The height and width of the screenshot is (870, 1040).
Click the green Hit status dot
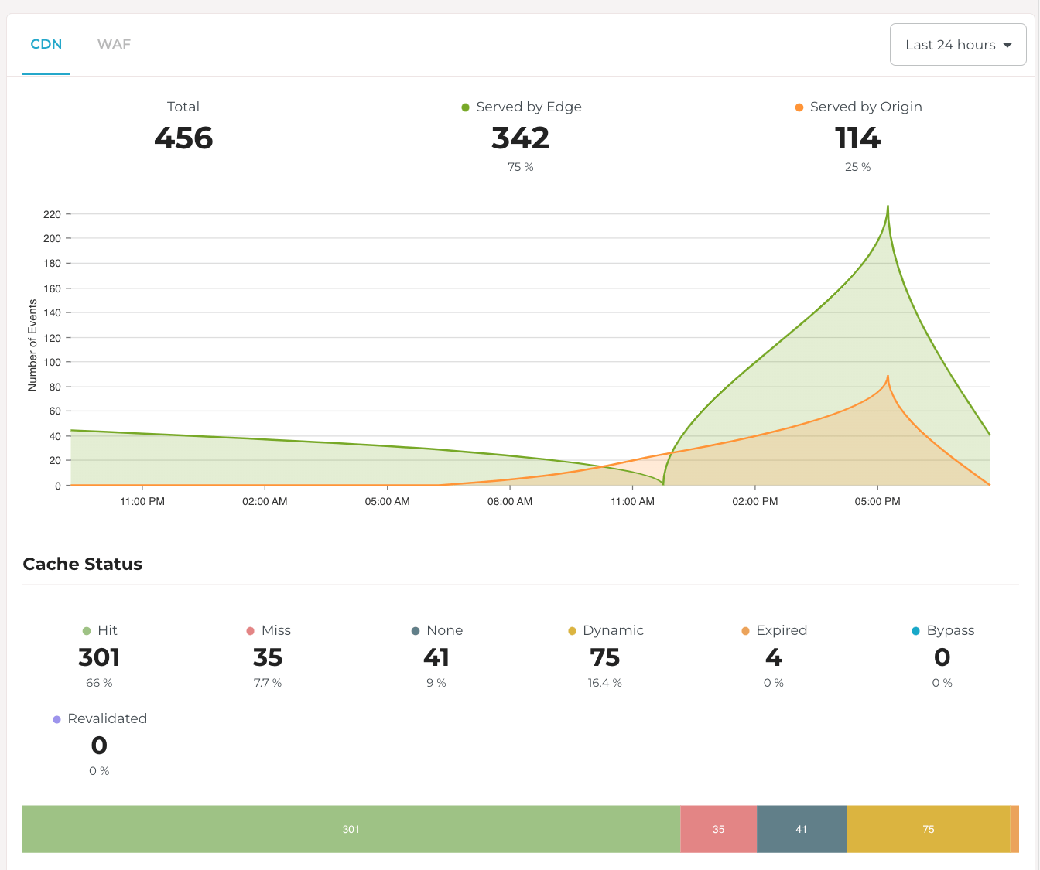(x=87, y=631)
